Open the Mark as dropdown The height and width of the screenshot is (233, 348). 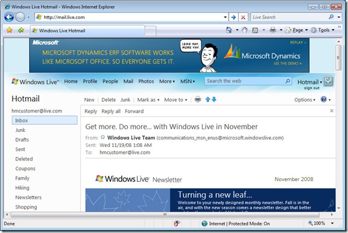click(x=148, y=100)
